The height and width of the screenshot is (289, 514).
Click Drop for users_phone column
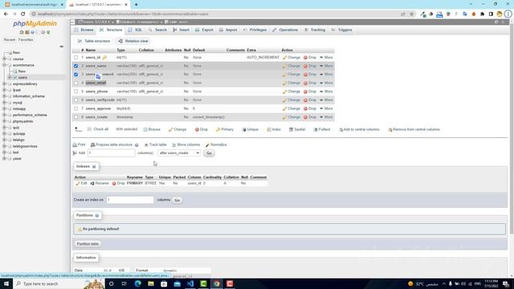(x=310, y=92)
